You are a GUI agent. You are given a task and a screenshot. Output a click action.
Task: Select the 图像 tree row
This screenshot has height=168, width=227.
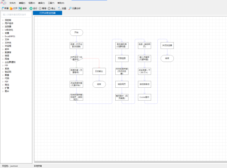pos(7,75)
